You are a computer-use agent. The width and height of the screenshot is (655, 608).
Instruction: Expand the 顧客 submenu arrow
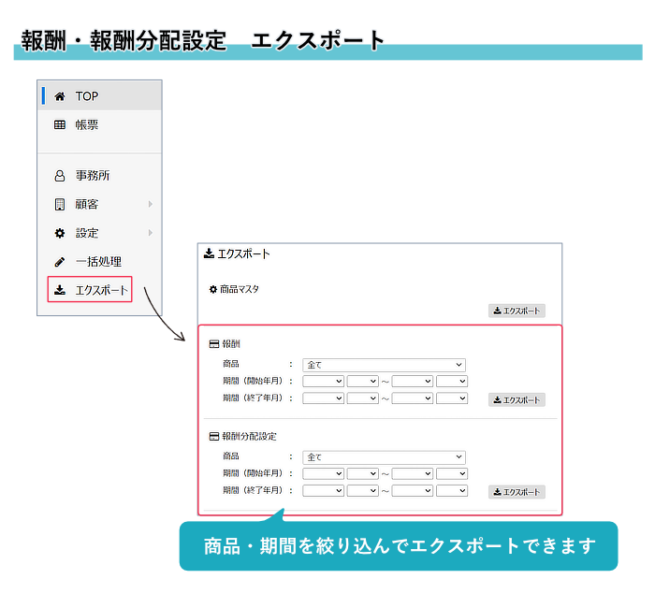point(150,204)
